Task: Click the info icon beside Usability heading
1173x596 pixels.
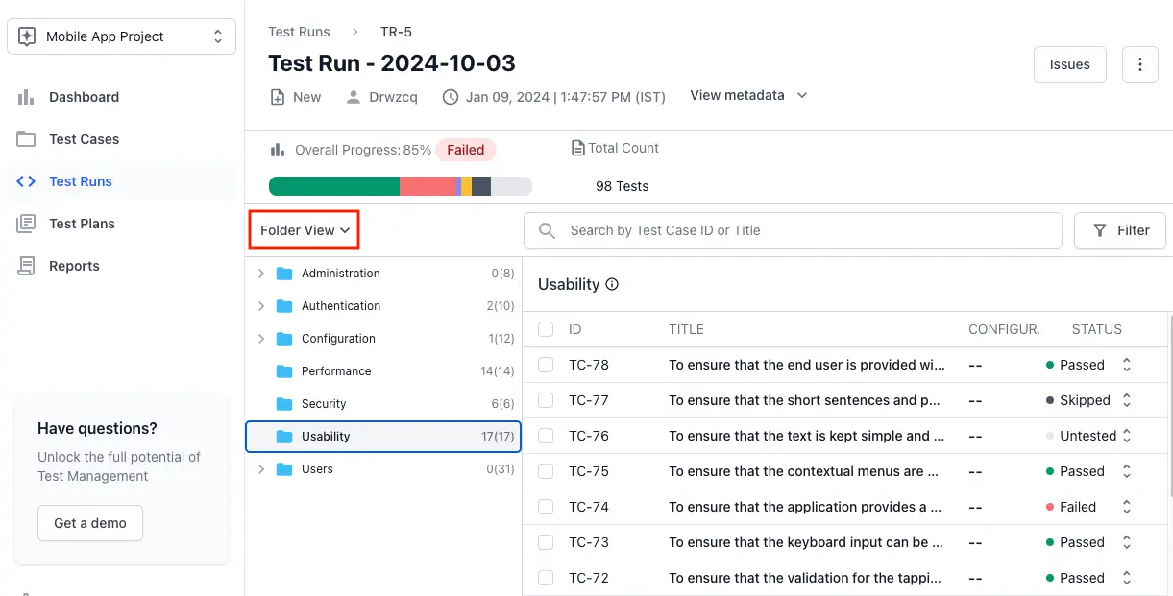Action: 612,285
